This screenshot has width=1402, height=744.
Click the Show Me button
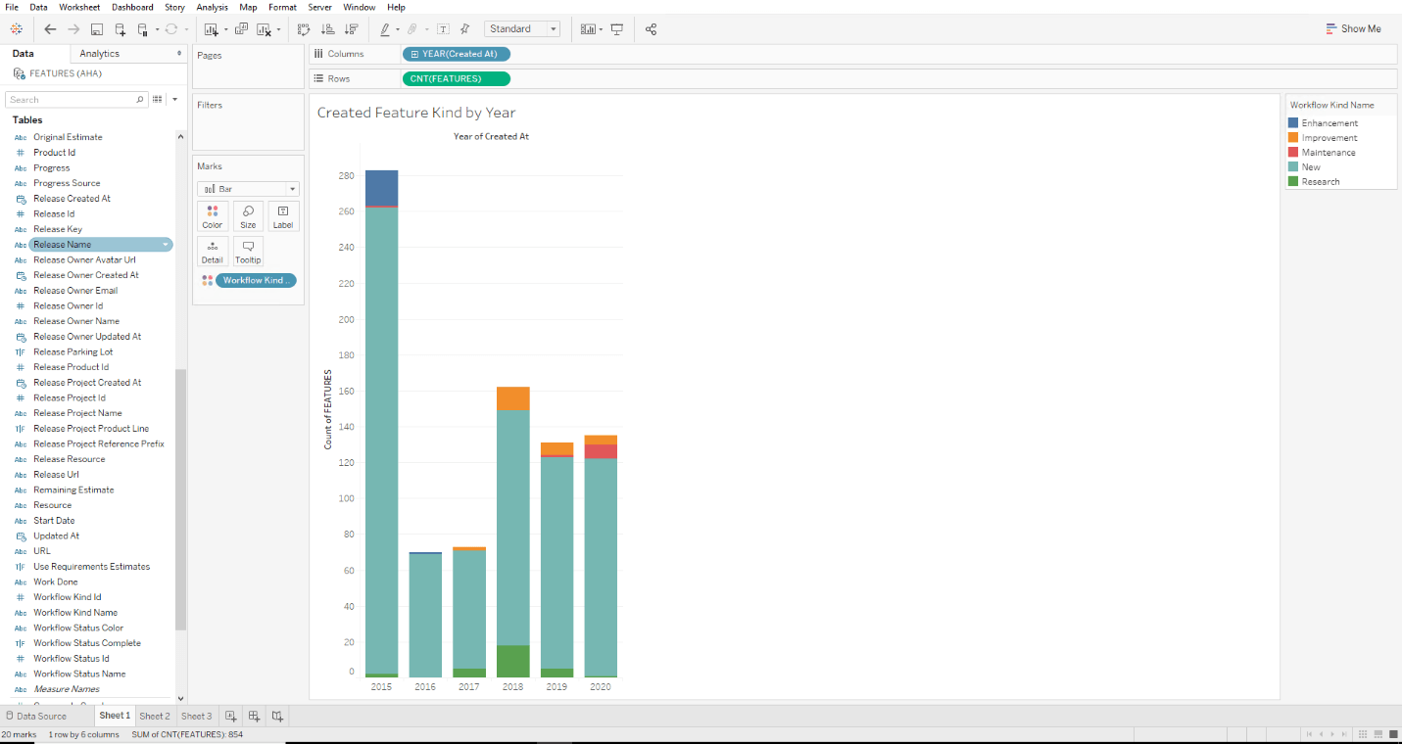pos(1353,28)
